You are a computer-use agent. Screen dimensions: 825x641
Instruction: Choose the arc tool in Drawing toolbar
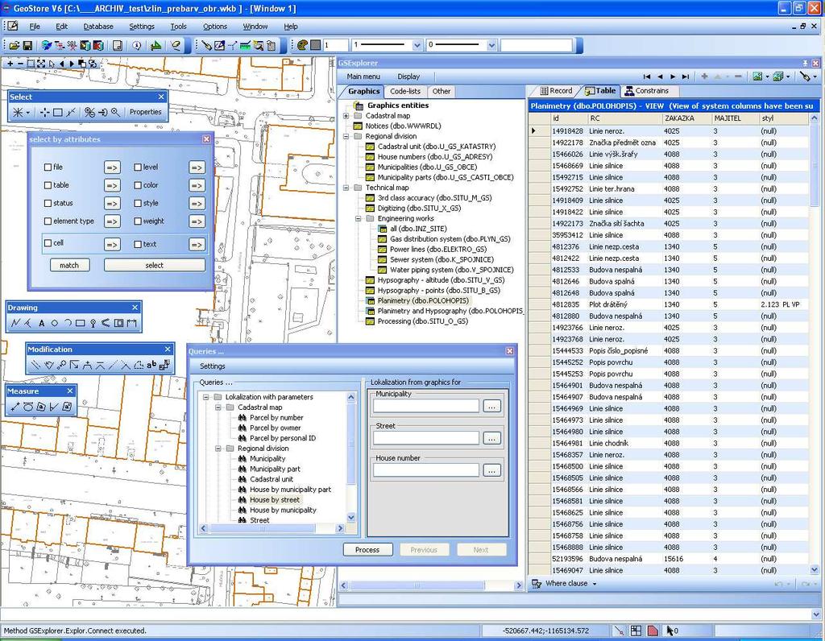click(x=68, y=323)
